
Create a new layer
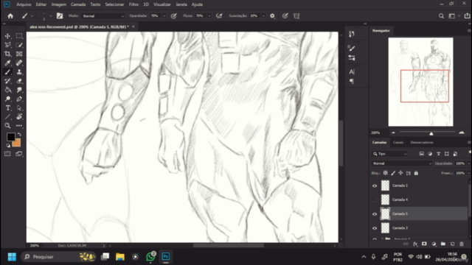(x=452, y=244)
